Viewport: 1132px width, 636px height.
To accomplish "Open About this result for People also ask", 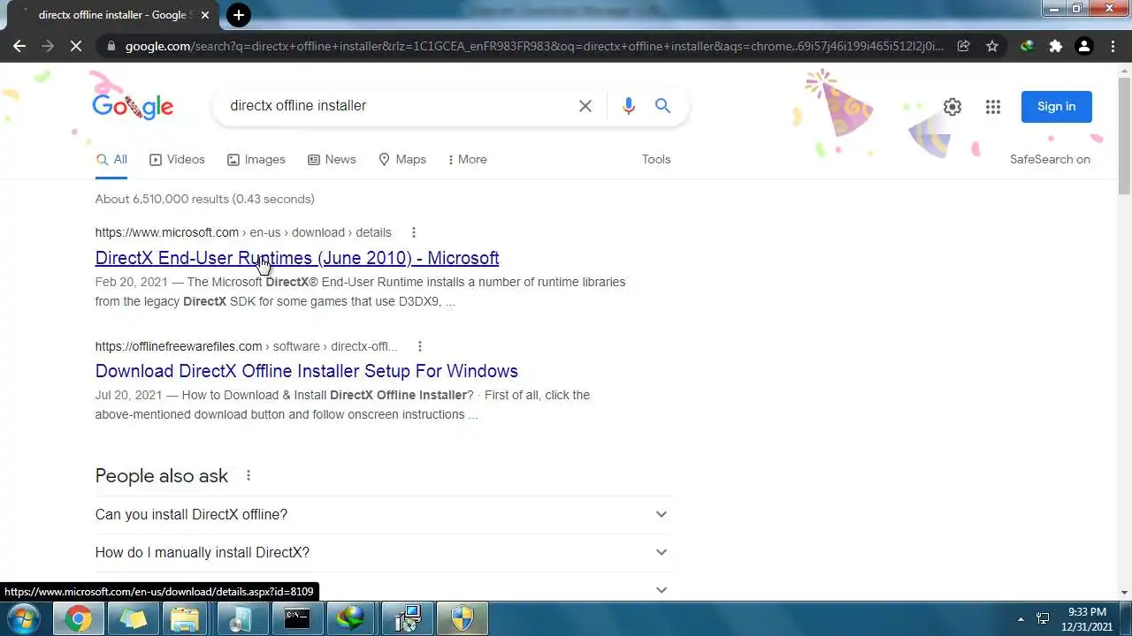I will (249, 475).
